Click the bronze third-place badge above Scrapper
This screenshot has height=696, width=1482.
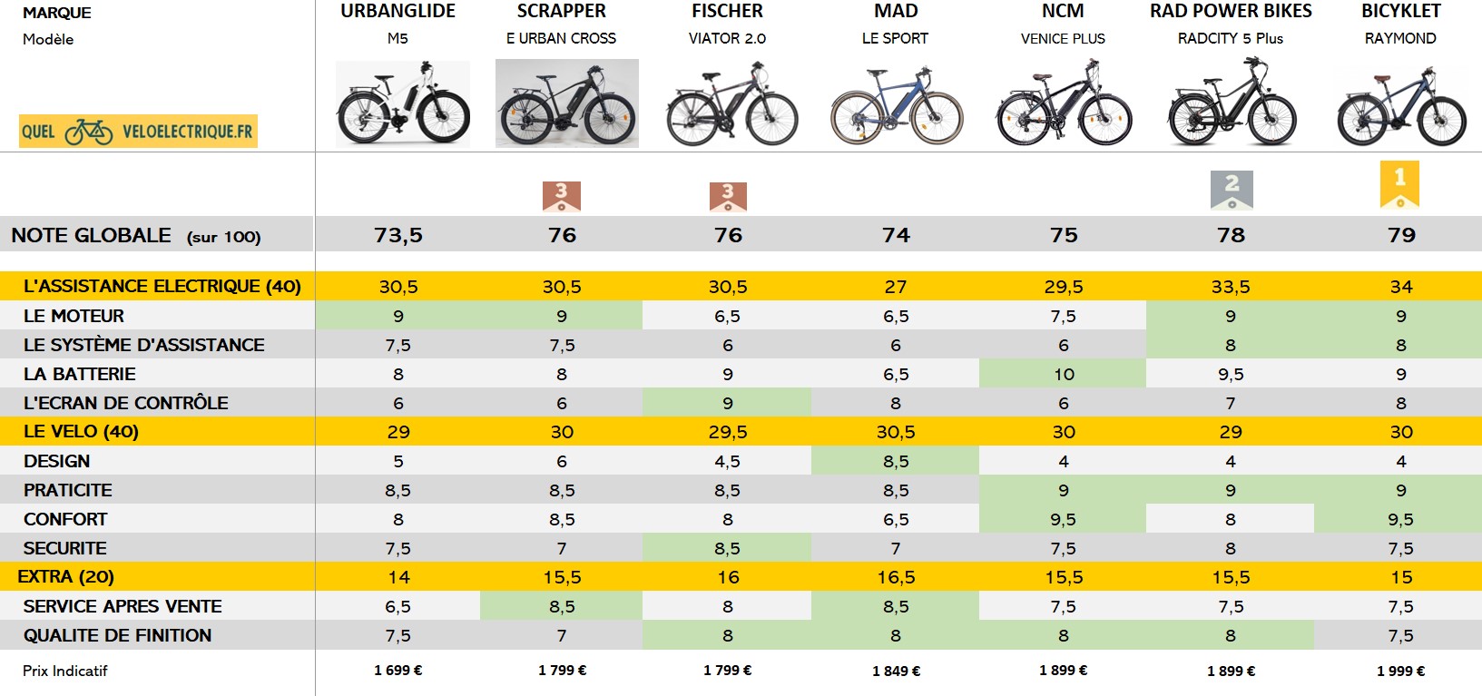[x=561, y=196]
